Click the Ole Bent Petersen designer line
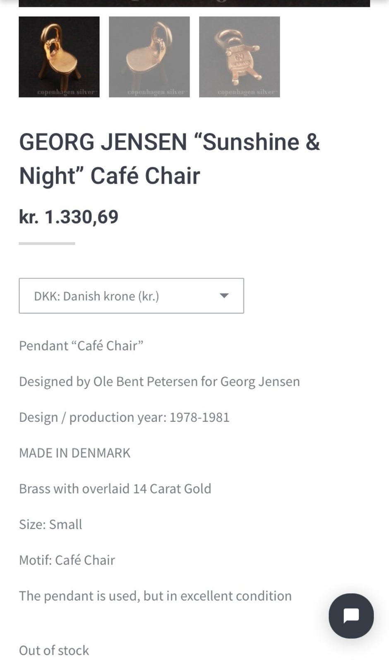This screenshot has height=663, width=389. click(159, 381)
